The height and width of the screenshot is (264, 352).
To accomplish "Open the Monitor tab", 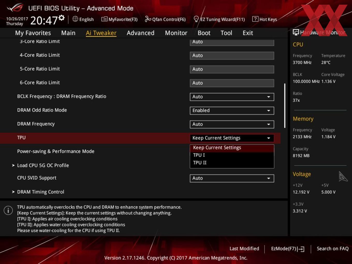I will 176,33.
